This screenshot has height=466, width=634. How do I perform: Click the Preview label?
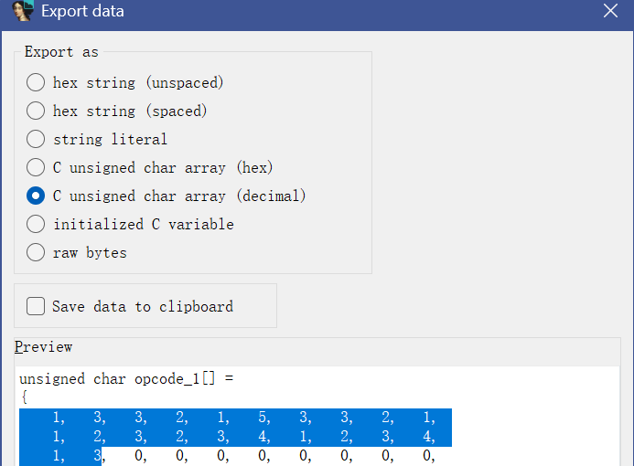[43, 347]
